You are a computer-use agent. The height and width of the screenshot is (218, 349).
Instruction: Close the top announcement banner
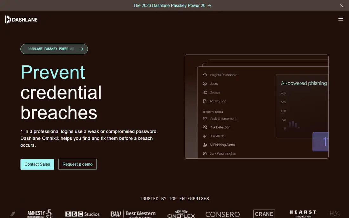342,6
